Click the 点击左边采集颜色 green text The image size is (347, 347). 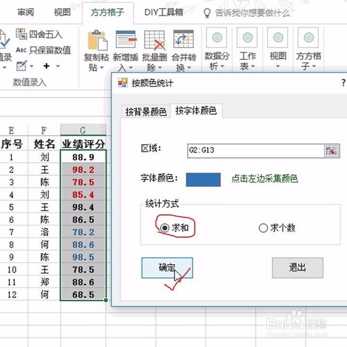pos(265,179)
